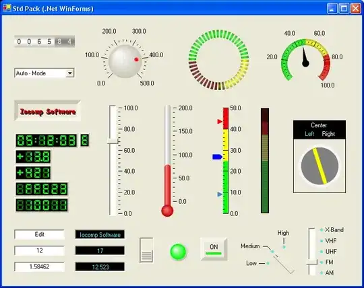364x288 pixels.
Task: Click the input field containing 1.58462
Action: 39,266
